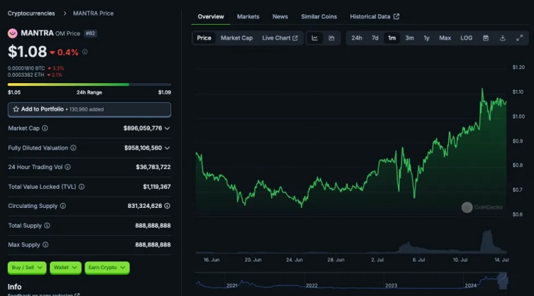The width and height of the screenshot is (534, 296).
Task: Open the Wallet dropdown
Action: 66,268
